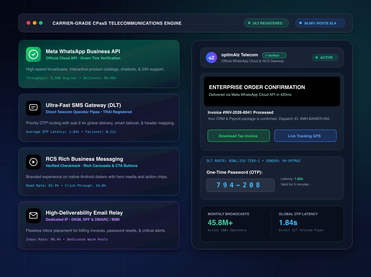Click the ENTERPRISE ORDER CONFIRMATION banner heading
The height and width of the screenshot is (277, 371).
pos(257,87)
